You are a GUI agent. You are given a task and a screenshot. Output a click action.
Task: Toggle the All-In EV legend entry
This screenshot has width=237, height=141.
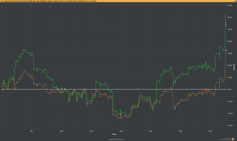pos(120,139)
